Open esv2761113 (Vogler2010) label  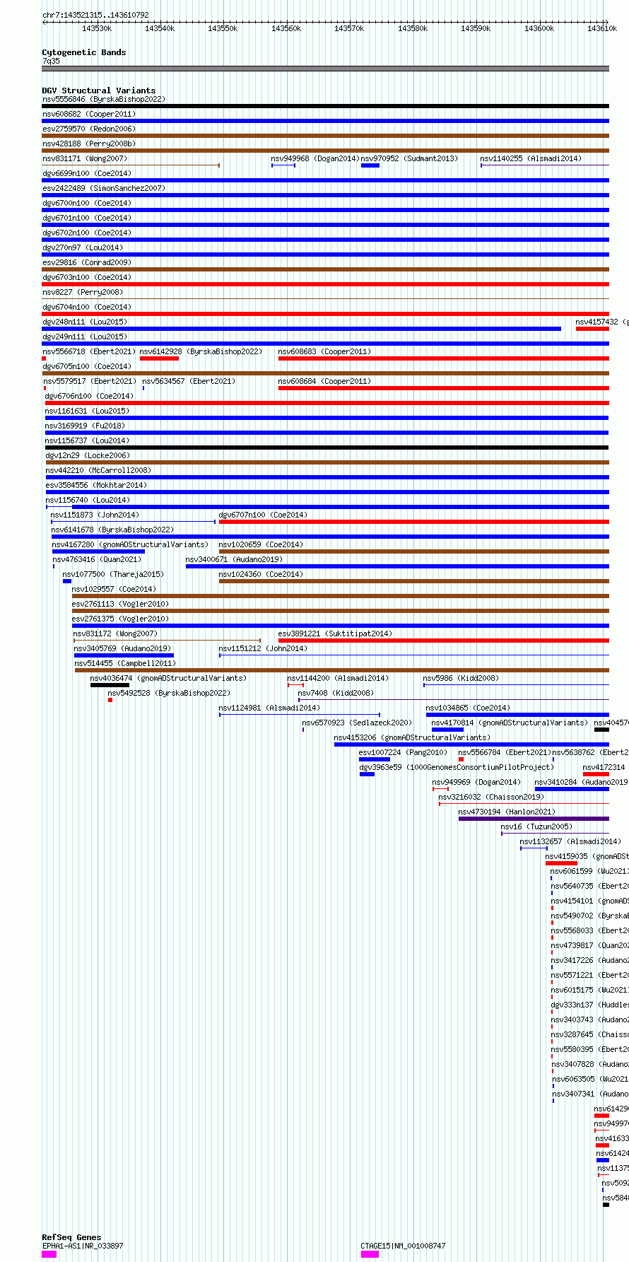click(x=120, y=604)
